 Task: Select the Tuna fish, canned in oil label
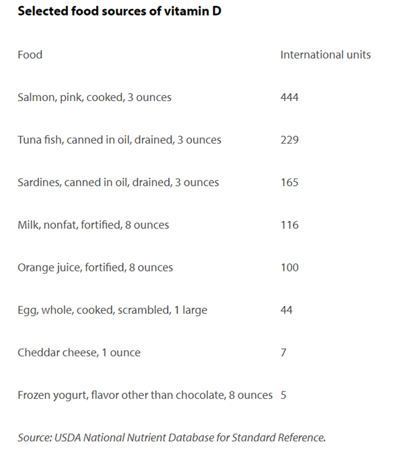119,139
